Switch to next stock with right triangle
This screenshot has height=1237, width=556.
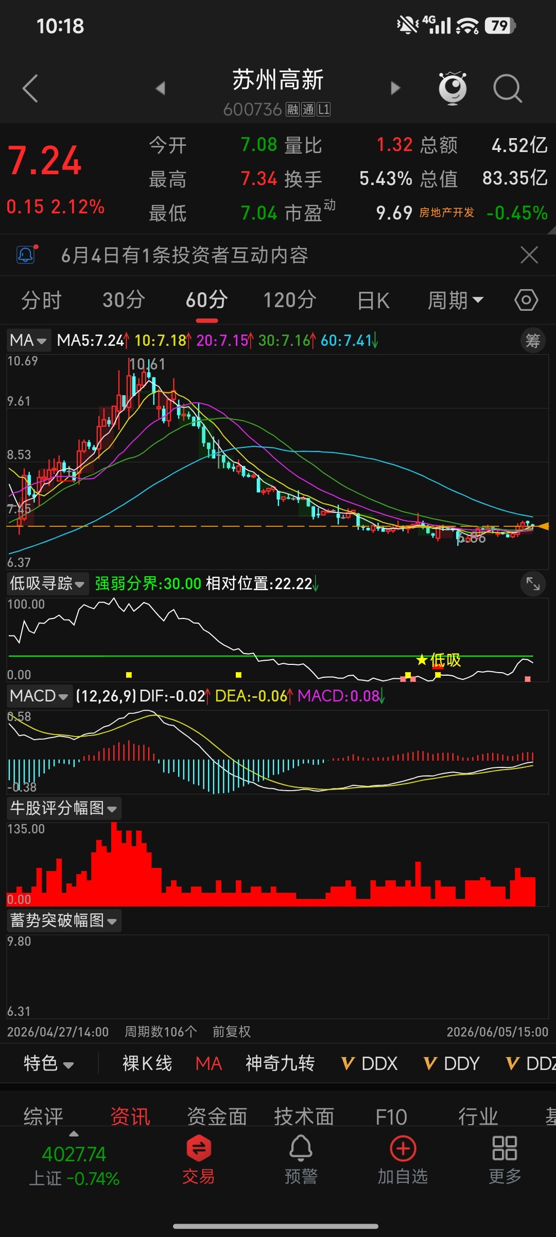click(x=395, y=88)
